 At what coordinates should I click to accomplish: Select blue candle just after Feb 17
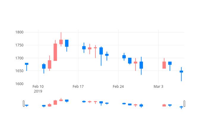point(84,48)
